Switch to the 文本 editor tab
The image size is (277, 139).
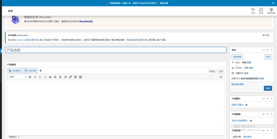221,71
